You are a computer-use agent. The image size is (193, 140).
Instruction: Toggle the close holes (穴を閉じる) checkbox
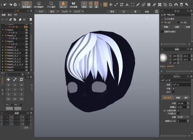pos(178,113)
